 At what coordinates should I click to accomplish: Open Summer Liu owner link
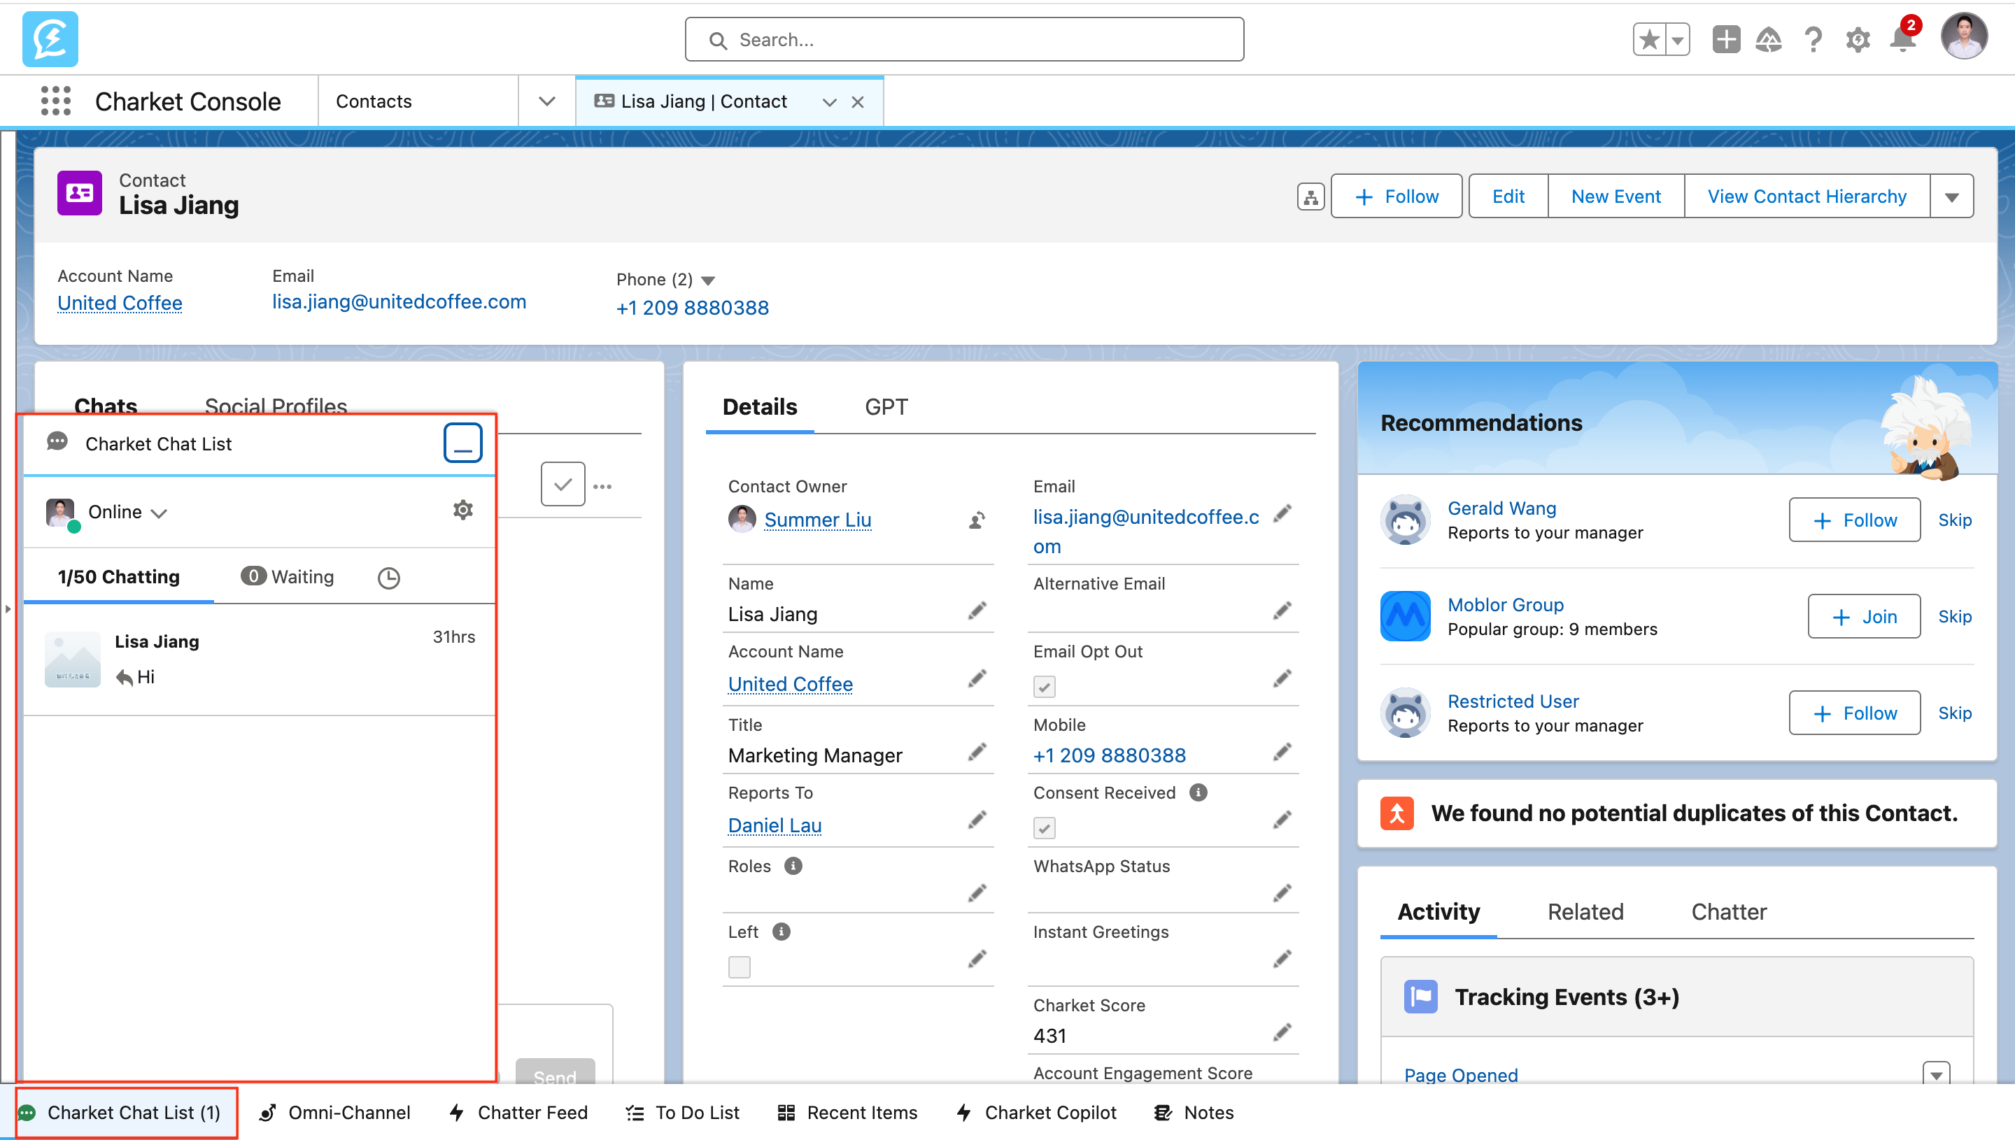coord(818,520)
